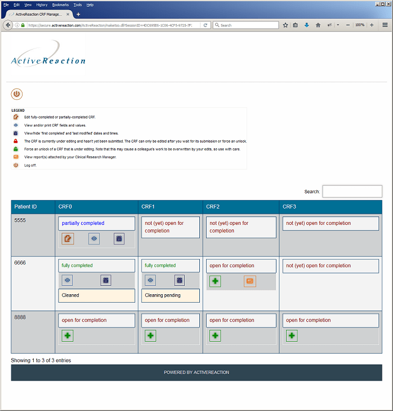Bookmark this page with star icon
The image size is (393, 411).
click(x=285, y=25)
